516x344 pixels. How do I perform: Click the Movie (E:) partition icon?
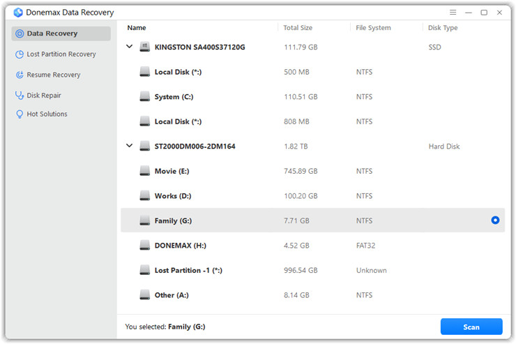(144, 171)
